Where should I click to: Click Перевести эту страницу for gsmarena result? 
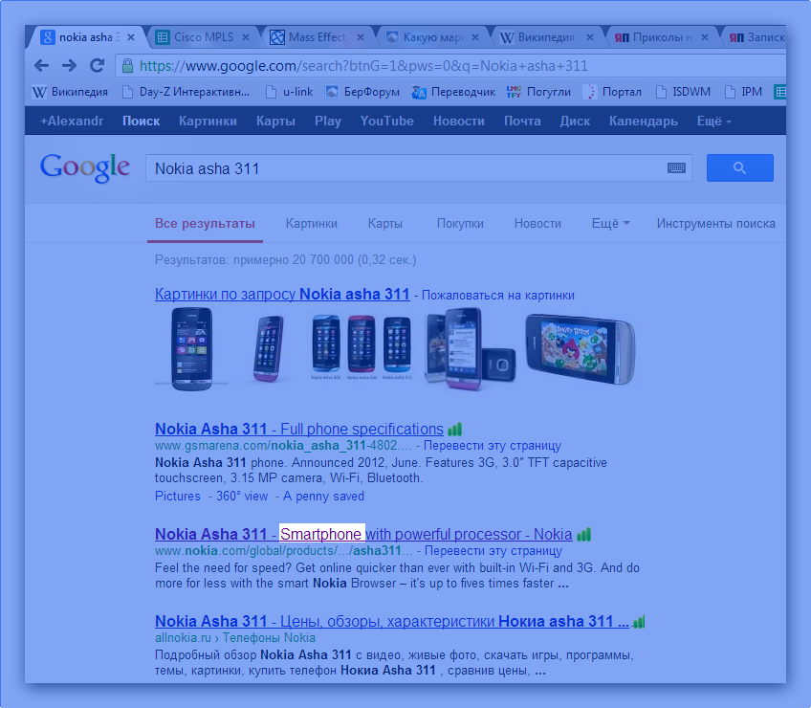point(492,446)
